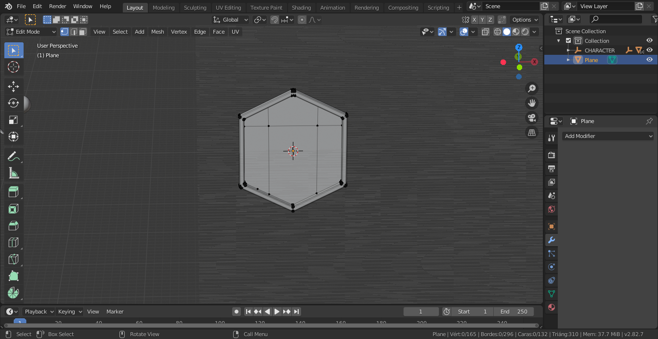Switch to the UV Editing workspace tab

[x=228, y=8]
